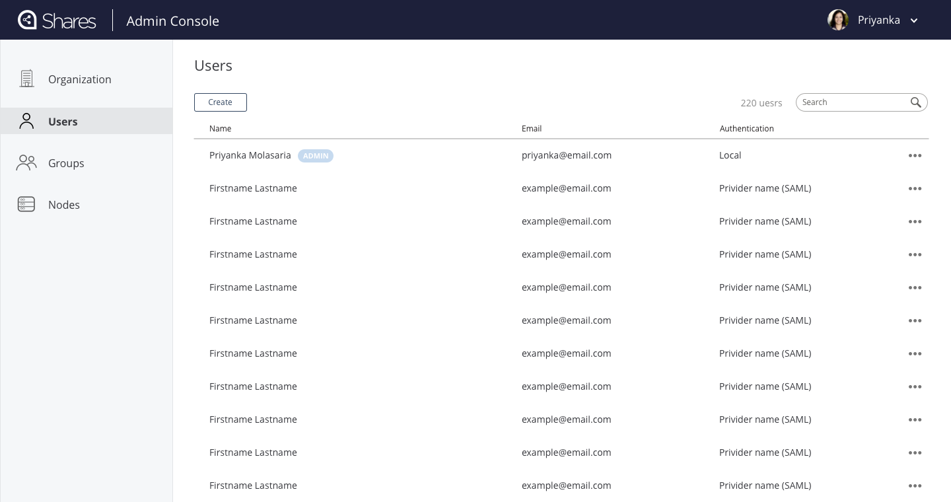Image resolution: width=951 pixels, height=502 pixels.
Task: Switch to the Users section
Action: [x=63, y=122]
